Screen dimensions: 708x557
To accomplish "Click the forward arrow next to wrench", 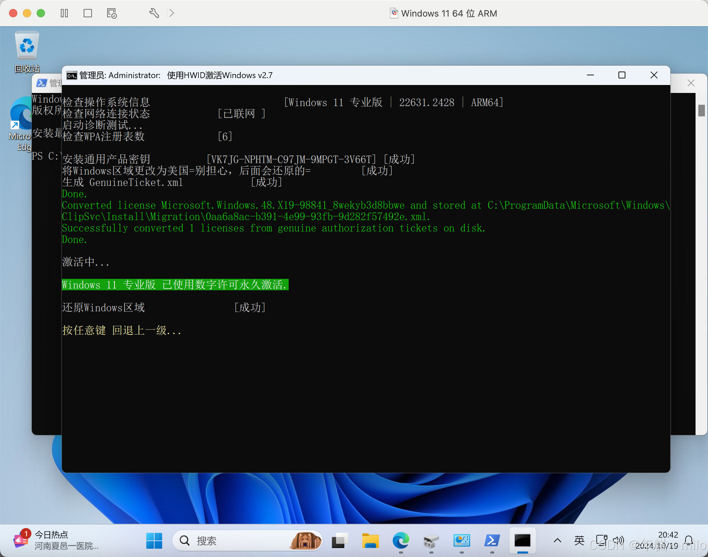I will click(171, 13).
